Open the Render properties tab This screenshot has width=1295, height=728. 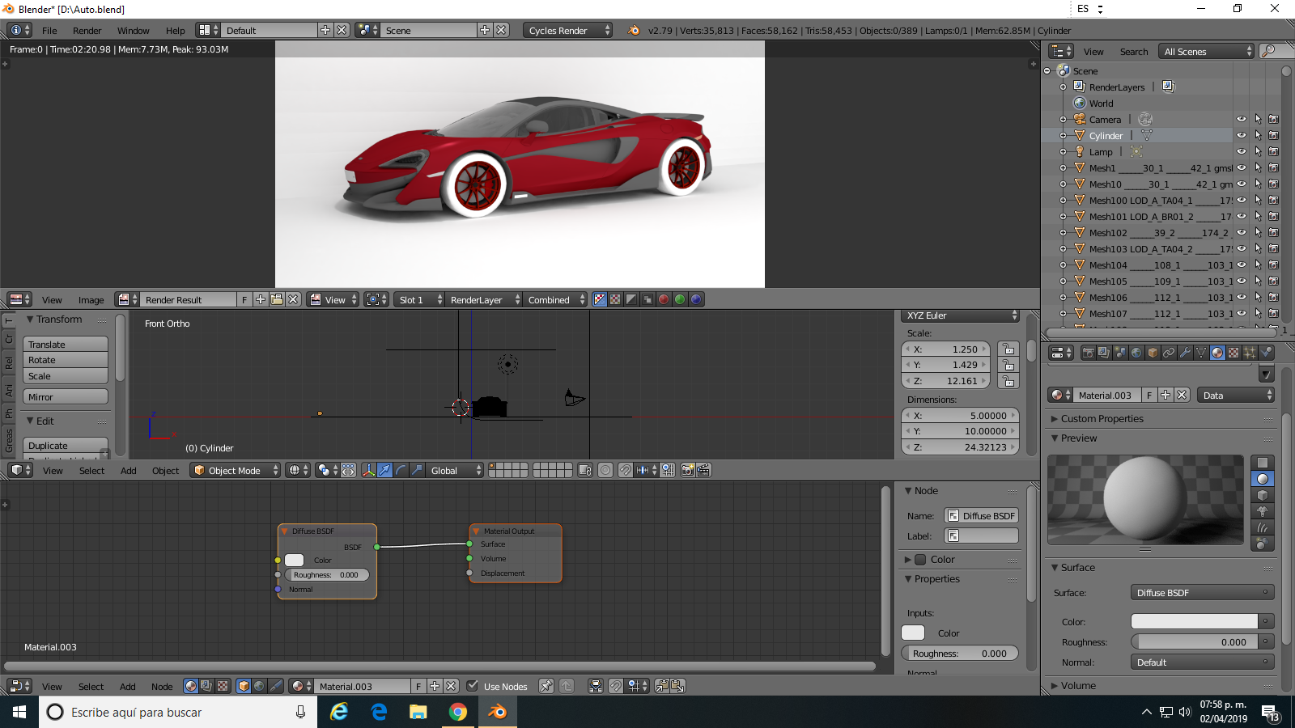coord(1089,353)
